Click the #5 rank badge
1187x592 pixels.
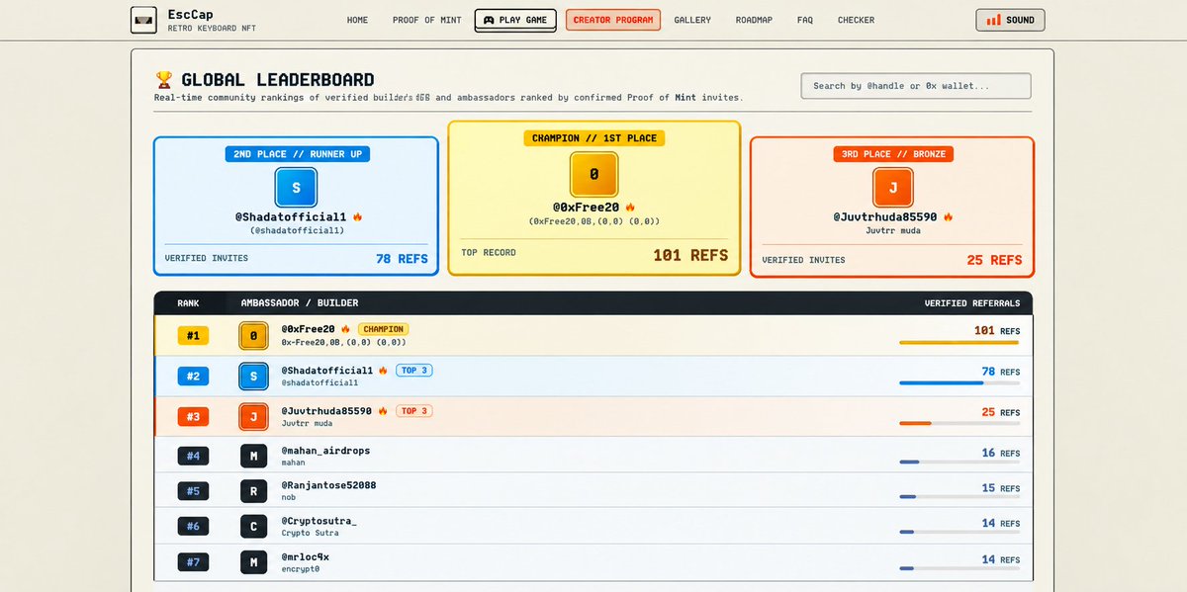pos(193,491)
